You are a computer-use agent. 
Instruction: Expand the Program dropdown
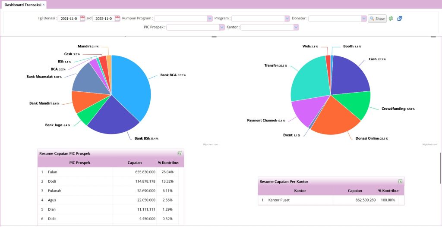[x=287, y=19]
